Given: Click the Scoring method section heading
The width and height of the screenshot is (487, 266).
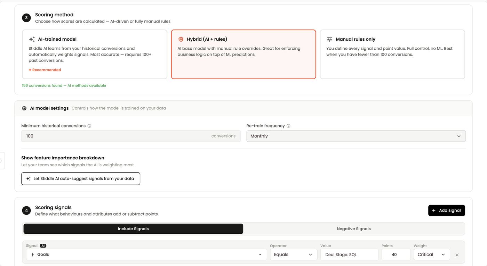Looking at the screenshot, I should [54, 15].
